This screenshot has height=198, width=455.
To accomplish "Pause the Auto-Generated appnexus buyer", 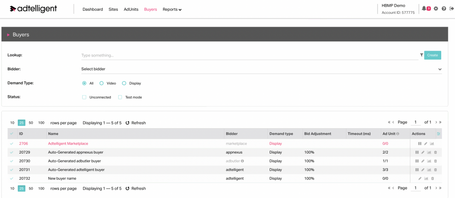I will pos(417,152).
